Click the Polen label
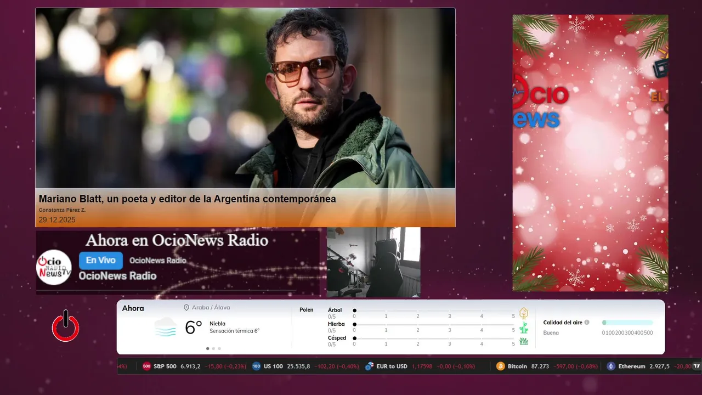The height and width of the screenshot is (395, 702). (x=307, y=310)
